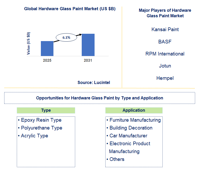Click the Global Hardware Glass Paint Market title
The width and height of the screenshot is (203, 174).
70,9
